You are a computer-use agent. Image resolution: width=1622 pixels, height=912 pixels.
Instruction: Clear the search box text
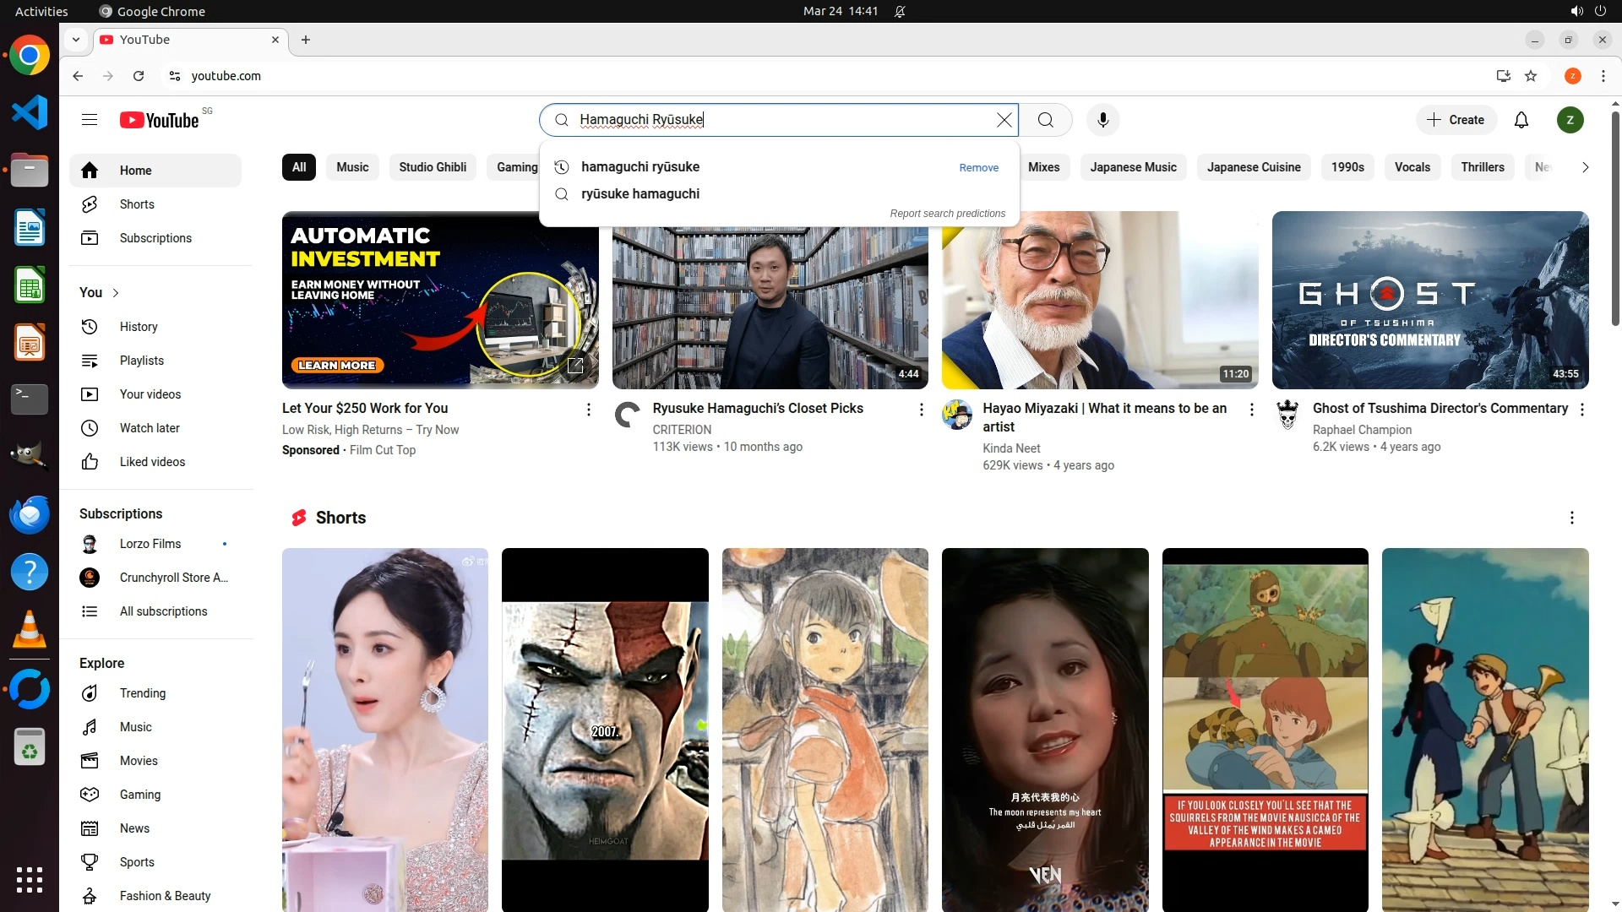[1004, 120]
